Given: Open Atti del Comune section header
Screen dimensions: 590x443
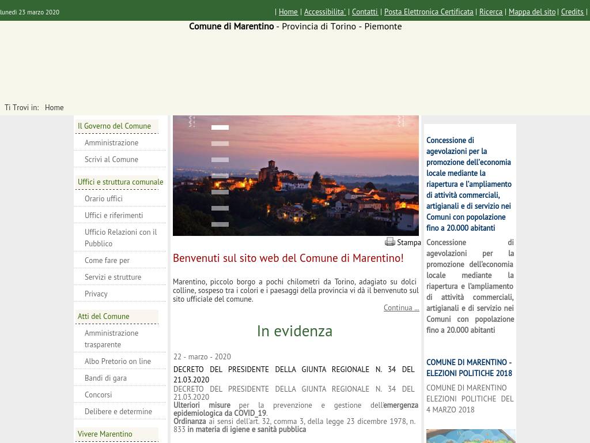Looking at the screenshot, I should point(104,316).
